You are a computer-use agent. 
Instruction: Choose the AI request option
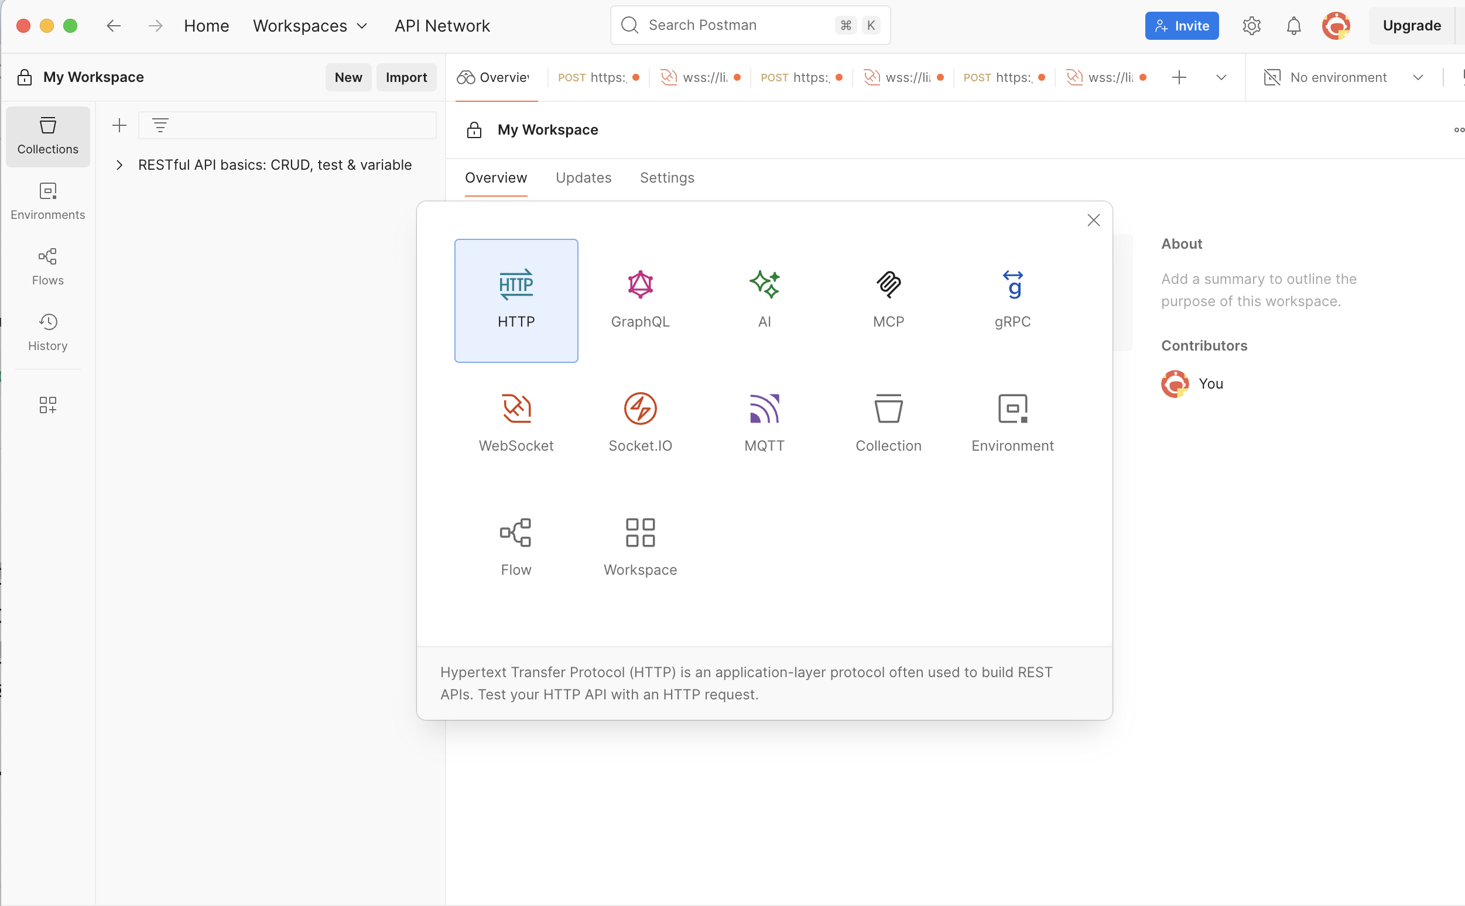point(764,300)
